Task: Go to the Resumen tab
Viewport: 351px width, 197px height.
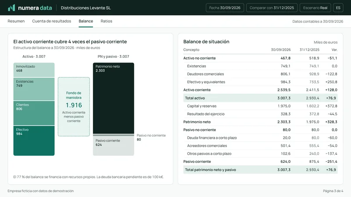Action: coord(16,21)
